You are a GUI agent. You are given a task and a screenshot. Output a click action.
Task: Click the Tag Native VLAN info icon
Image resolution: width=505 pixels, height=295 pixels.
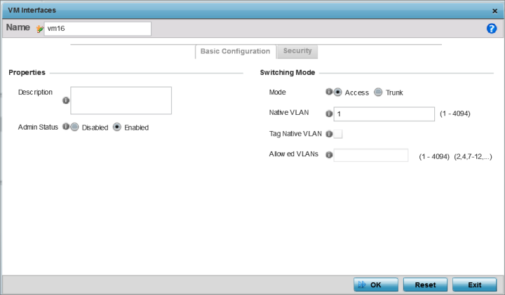coord(329,134)
